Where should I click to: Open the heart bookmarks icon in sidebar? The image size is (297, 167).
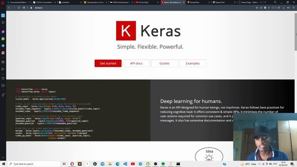tap(3, 78)
